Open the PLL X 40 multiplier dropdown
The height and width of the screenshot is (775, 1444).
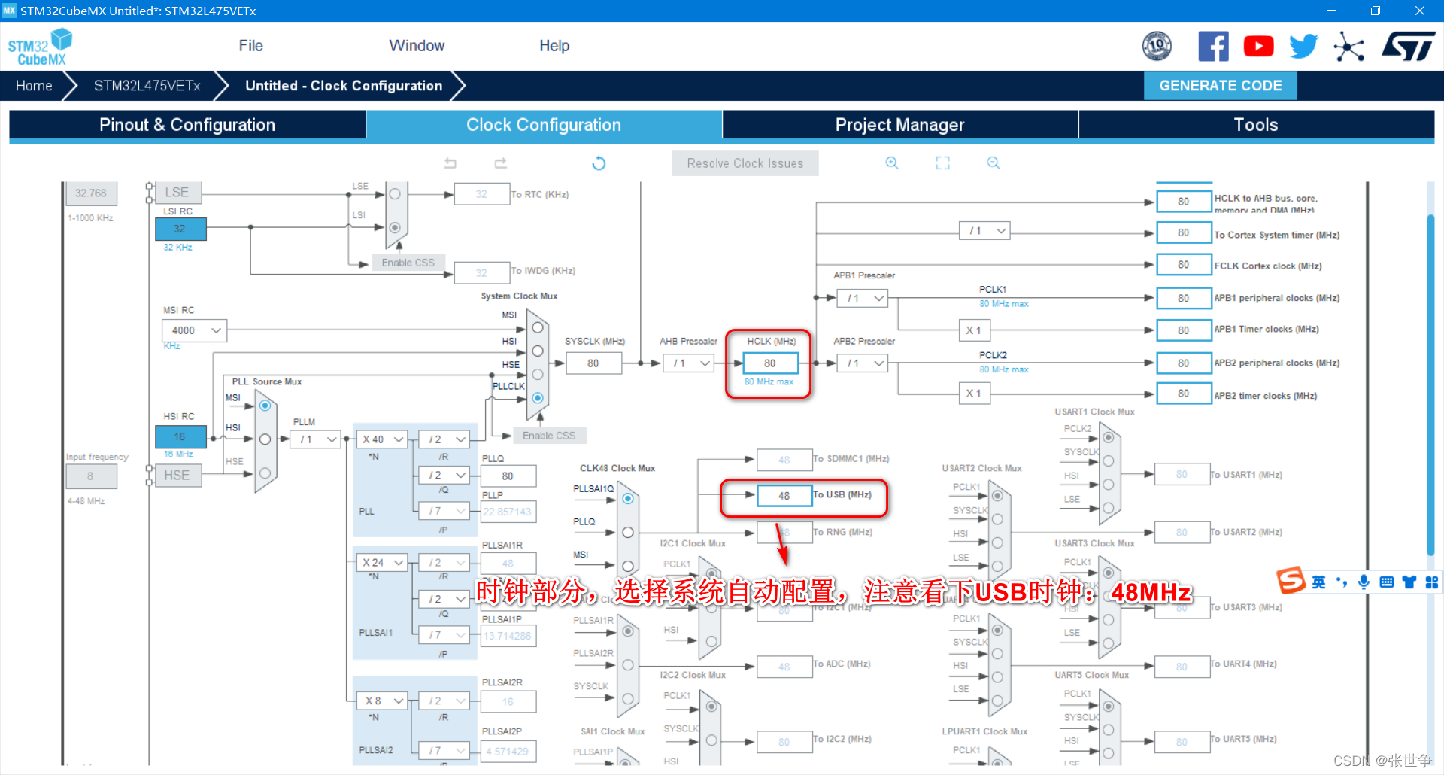[x=382, y=439]
